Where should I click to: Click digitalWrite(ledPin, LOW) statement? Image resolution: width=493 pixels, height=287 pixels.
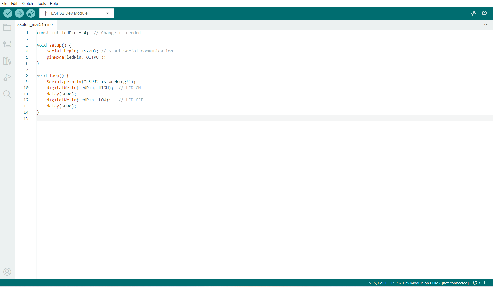click(79, 100)
